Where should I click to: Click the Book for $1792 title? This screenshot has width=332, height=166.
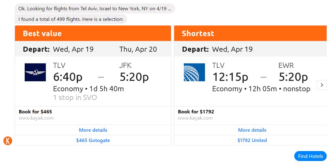[x=196, y=112]
